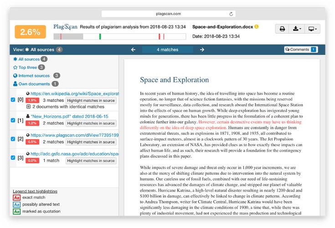335x228 pixels.
Task: Click the person icon of source [1]
Action: point(28,116)
